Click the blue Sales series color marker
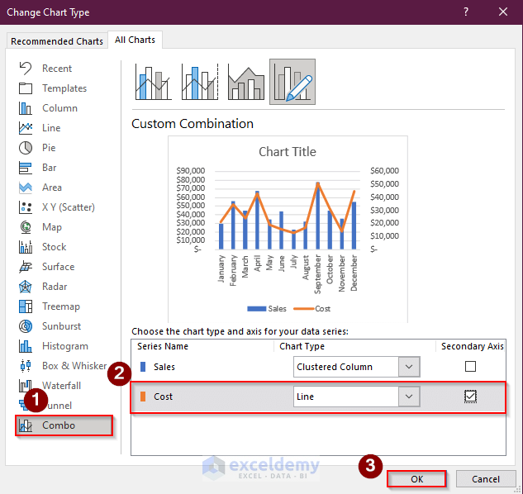Viewport: 523px width, 494px height. 143,367
